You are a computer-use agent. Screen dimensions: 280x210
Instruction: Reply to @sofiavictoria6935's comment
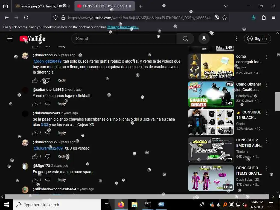point(62,104)
